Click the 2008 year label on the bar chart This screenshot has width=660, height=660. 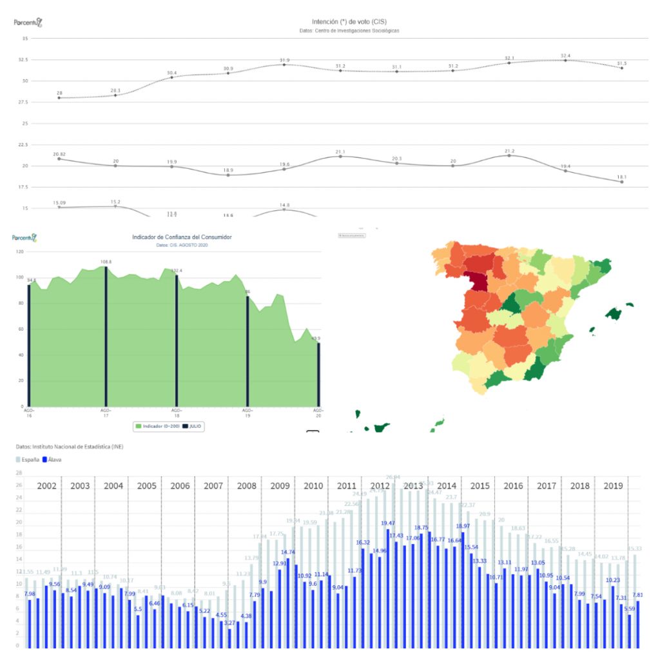pos(247,486)
